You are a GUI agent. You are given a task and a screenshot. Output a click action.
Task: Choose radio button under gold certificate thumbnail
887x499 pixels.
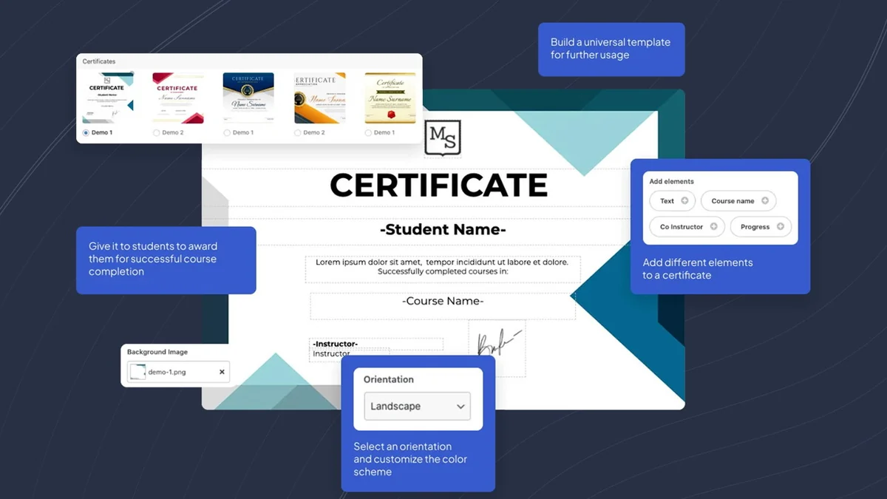pos(368,133)
